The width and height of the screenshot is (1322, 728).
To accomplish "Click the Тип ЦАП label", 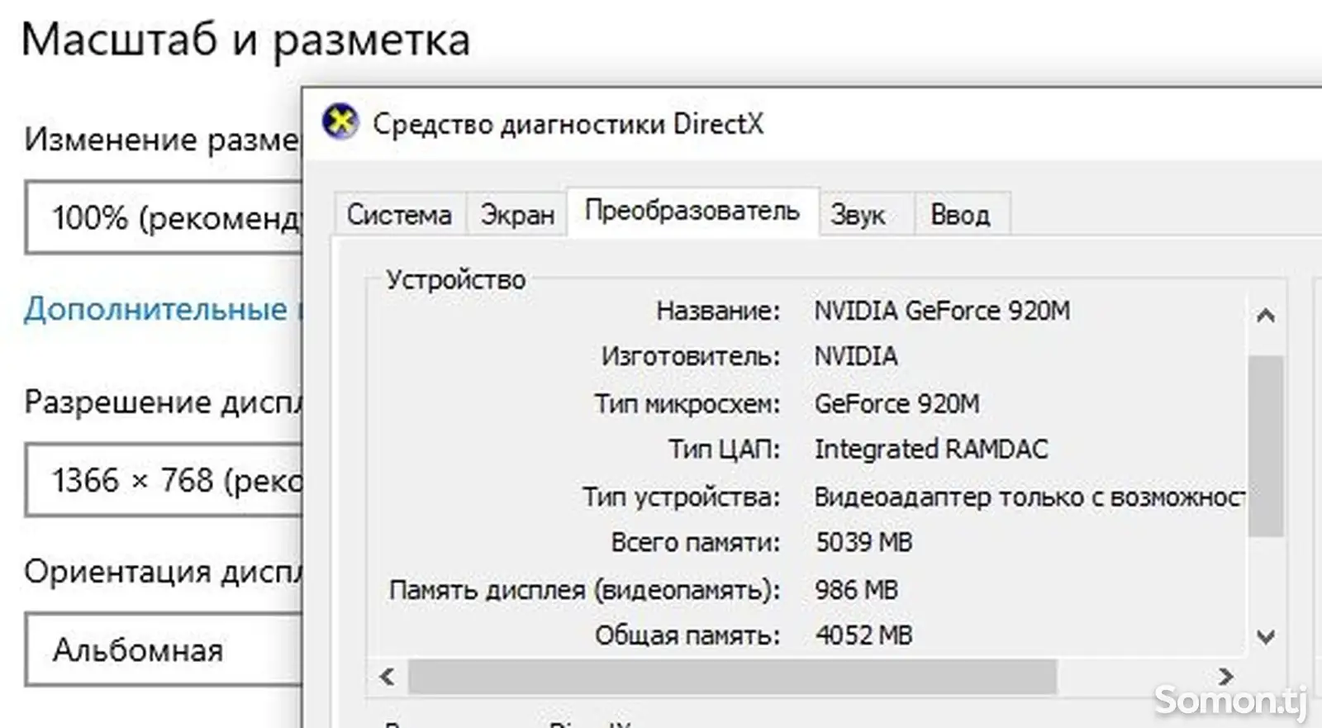I will (x=725, y=450).
